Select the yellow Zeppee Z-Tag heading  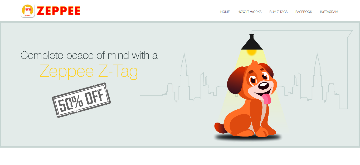89,71
